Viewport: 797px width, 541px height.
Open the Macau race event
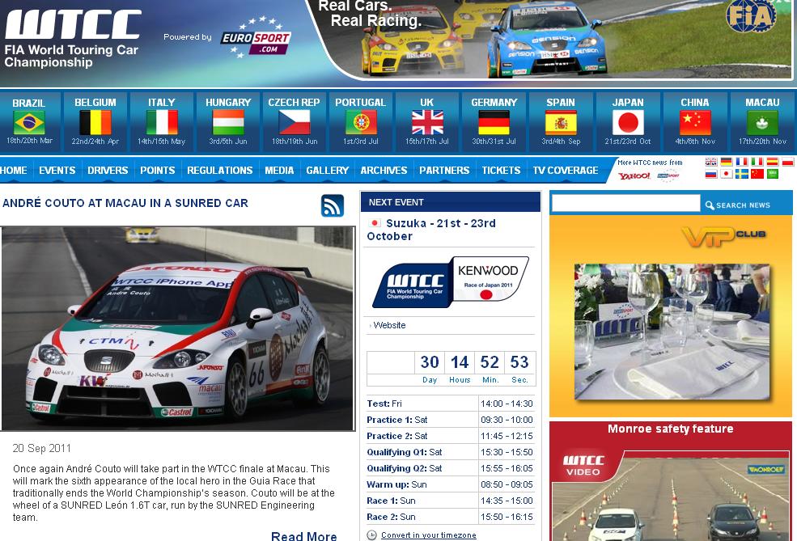coord(761,121)
